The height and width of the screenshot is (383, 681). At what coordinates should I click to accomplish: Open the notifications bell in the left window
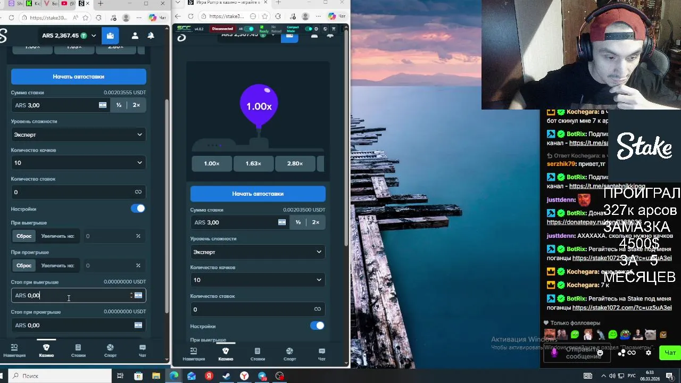pos(151,36)
